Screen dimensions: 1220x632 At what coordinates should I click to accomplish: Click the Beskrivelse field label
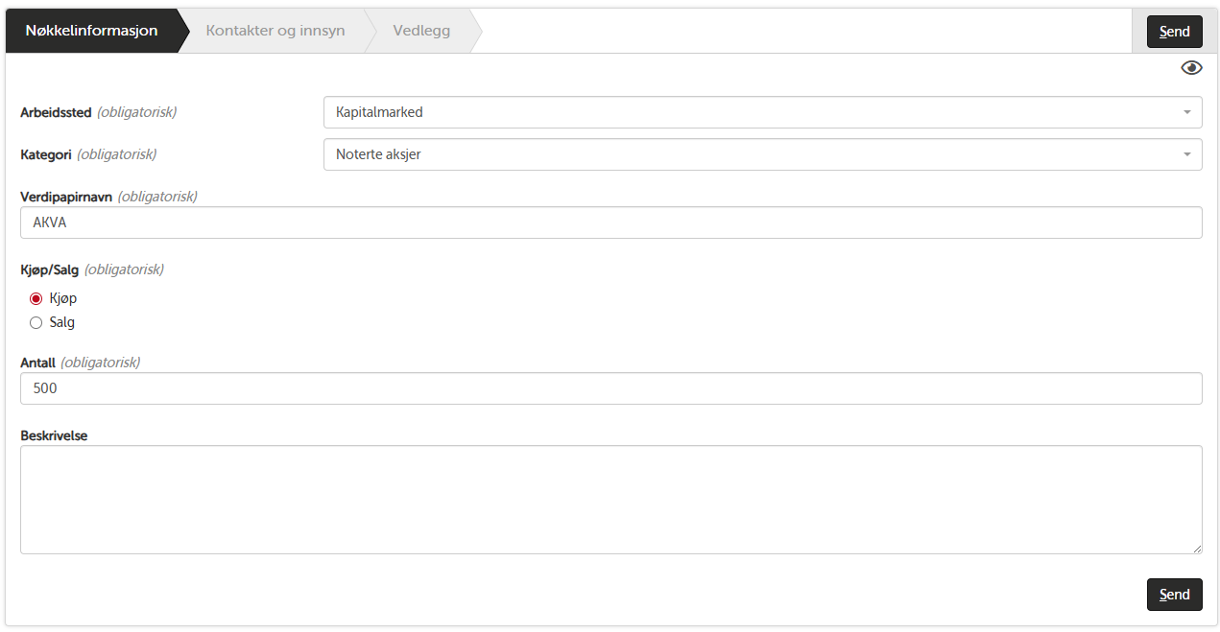[x=54, y=435]
